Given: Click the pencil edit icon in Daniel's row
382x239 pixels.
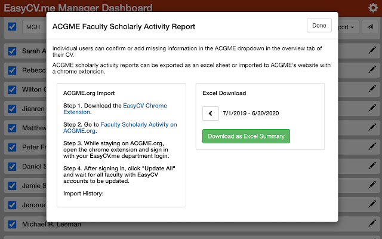Looking at the screenshot, I should 372,166.
